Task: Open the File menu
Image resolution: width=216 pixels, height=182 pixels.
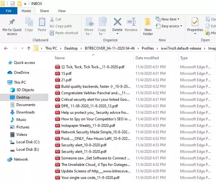Action: 9,11
